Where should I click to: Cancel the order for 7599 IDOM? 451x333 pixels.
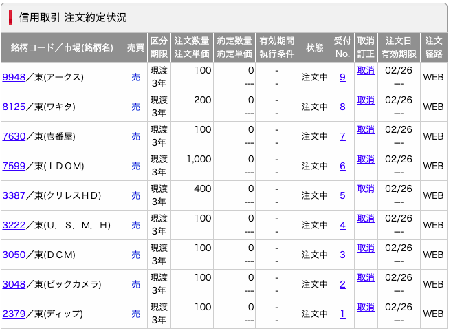click(366, 160)
